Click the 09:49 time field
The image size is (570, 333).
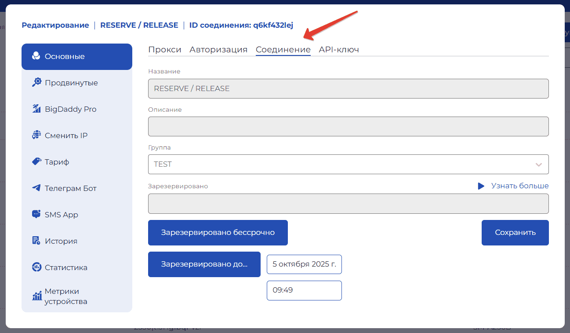tap(304, 290)
